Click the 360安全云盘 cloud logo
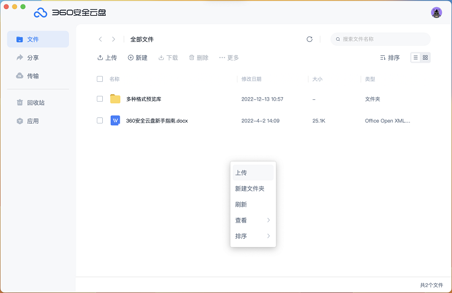 tap(40, 12)
